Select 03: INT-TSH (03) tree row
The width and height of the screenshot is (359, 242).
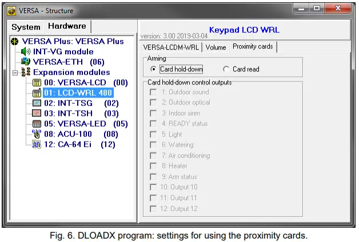(81, 114)
